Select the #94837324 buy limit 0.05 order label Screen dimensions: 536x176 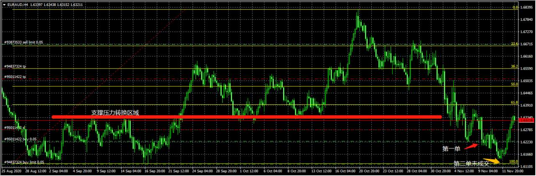pos(24,162)
